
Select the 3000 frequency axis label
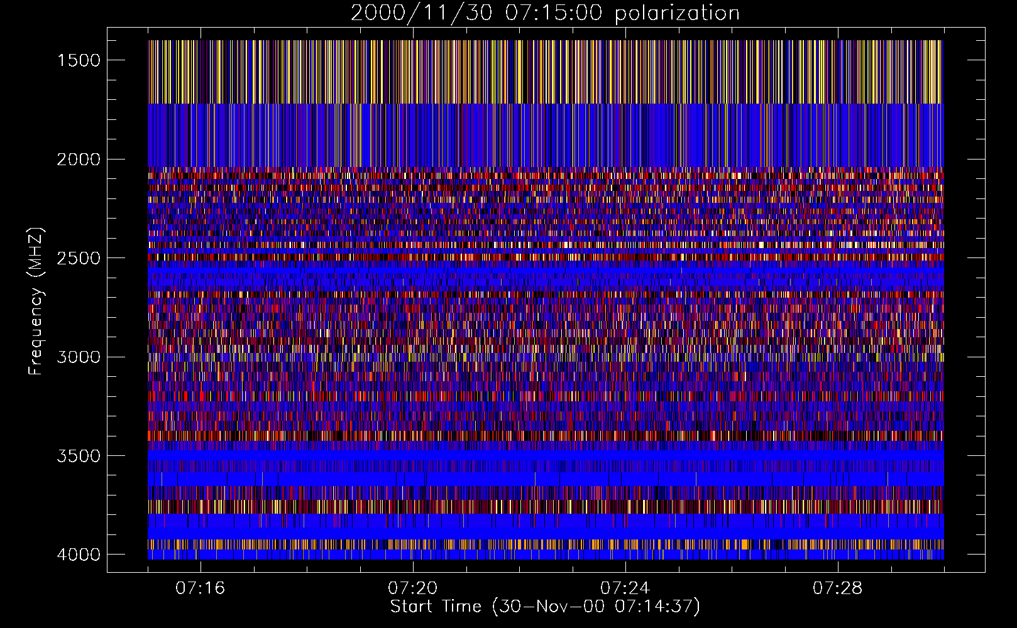[x=79, y=357]
